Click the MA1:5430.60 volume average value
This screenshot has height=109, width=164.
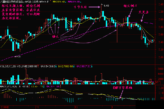pos(48,66)
